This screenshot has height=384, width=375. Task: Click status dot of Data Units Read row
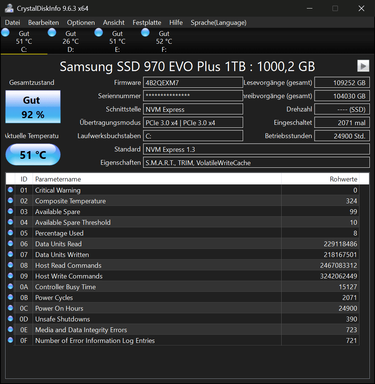click(x=10, y=243)
